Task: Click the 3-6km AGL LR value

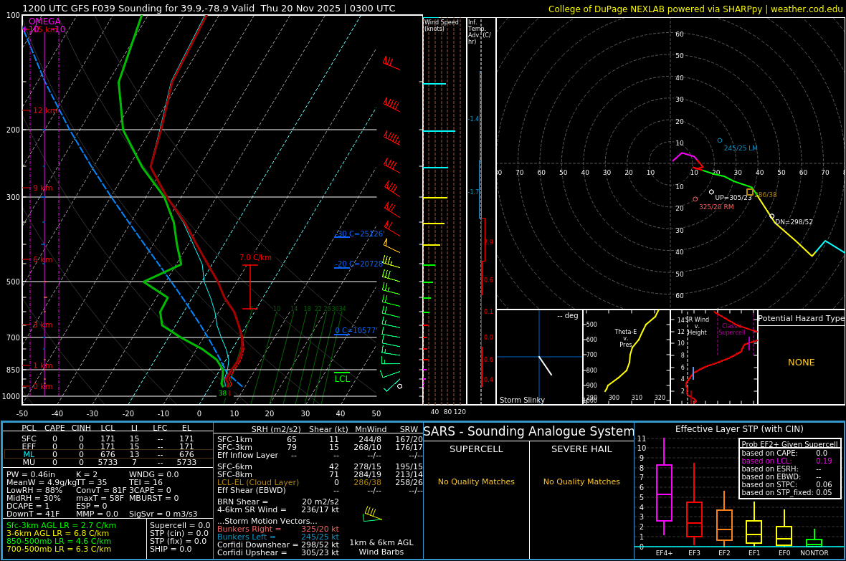Action: point(57,533)
